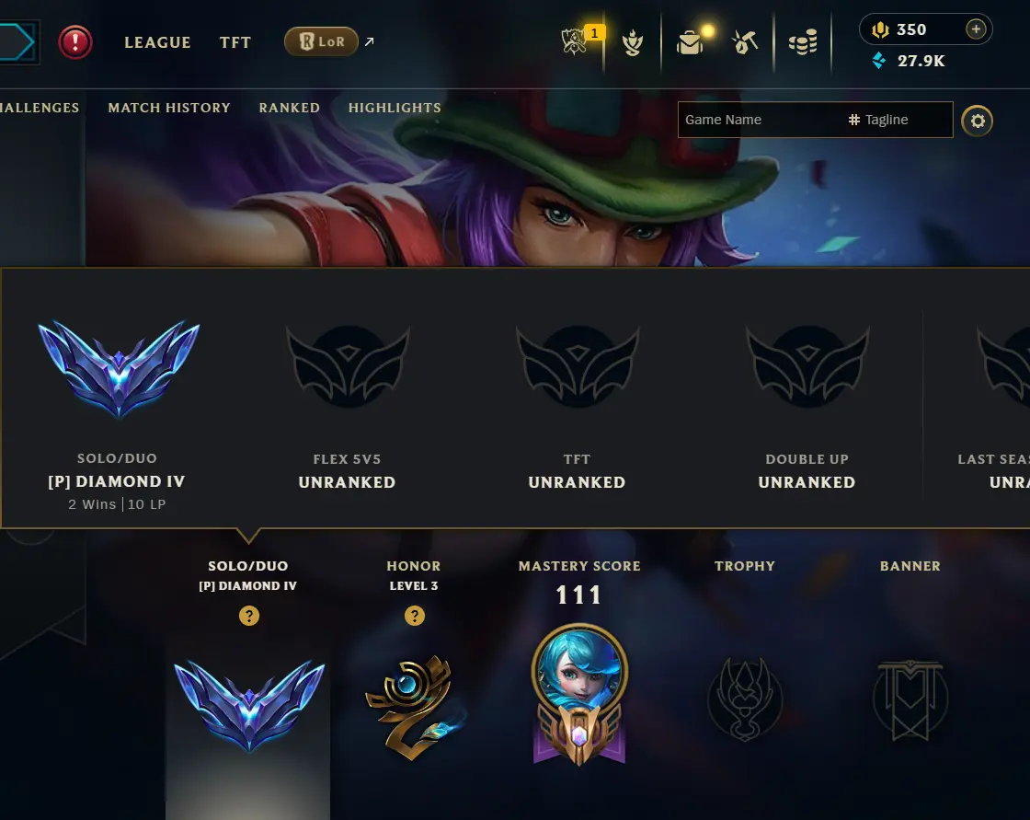1030x820 pixels.
Task: Select the empty Trophy slot
Action: coord(745,699)
